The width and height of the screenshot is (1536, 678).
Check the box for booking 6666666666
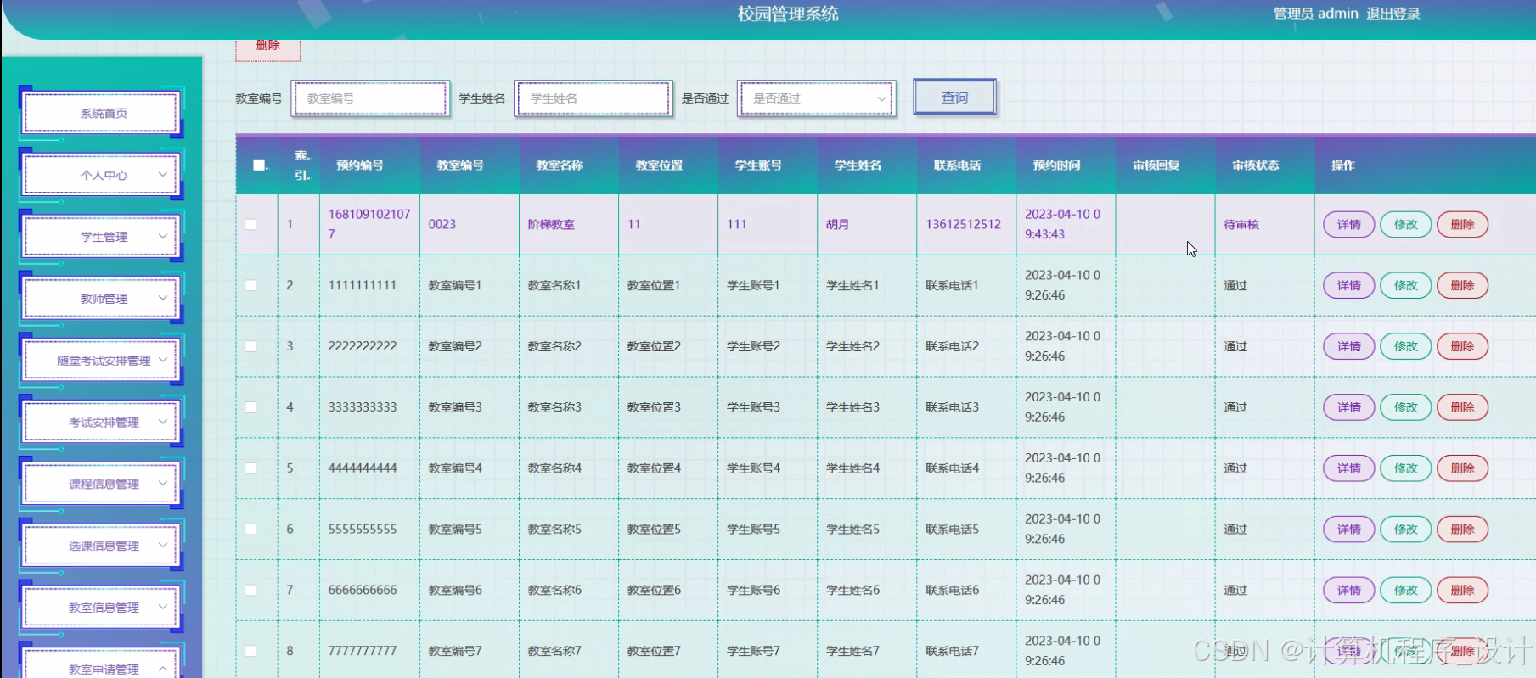point(250,590)
